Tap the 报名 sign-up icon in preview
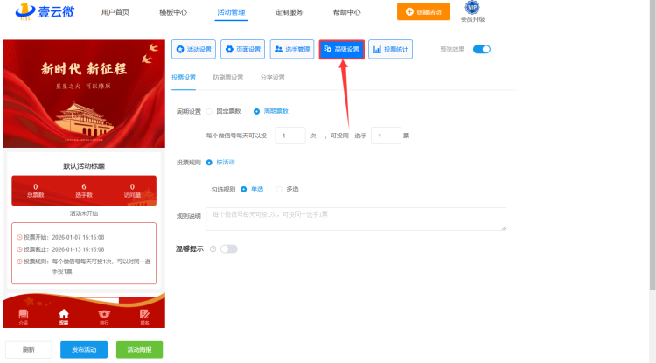This screenshot has height=363, width=656. (x=143, y=314)
